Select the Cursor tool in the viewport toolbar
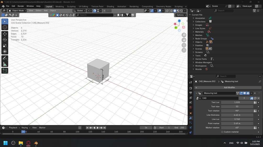This screenshot has width=263, height=147. coord(5,27)
